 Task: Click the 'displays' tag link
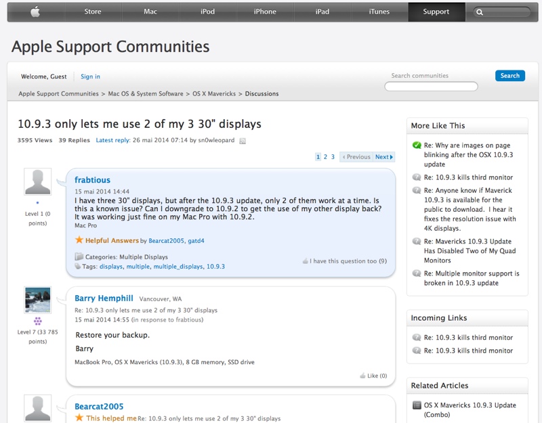(x=111, y=267)
